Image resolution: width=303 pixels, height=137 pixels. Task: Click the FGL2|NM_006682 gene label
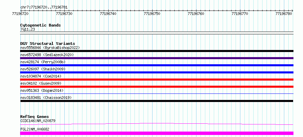[x=35, y=129]
